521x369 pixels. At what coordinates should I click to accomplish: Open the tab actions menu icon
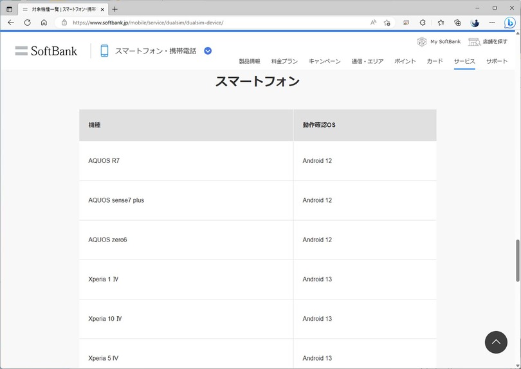click(x=9, y=9)
